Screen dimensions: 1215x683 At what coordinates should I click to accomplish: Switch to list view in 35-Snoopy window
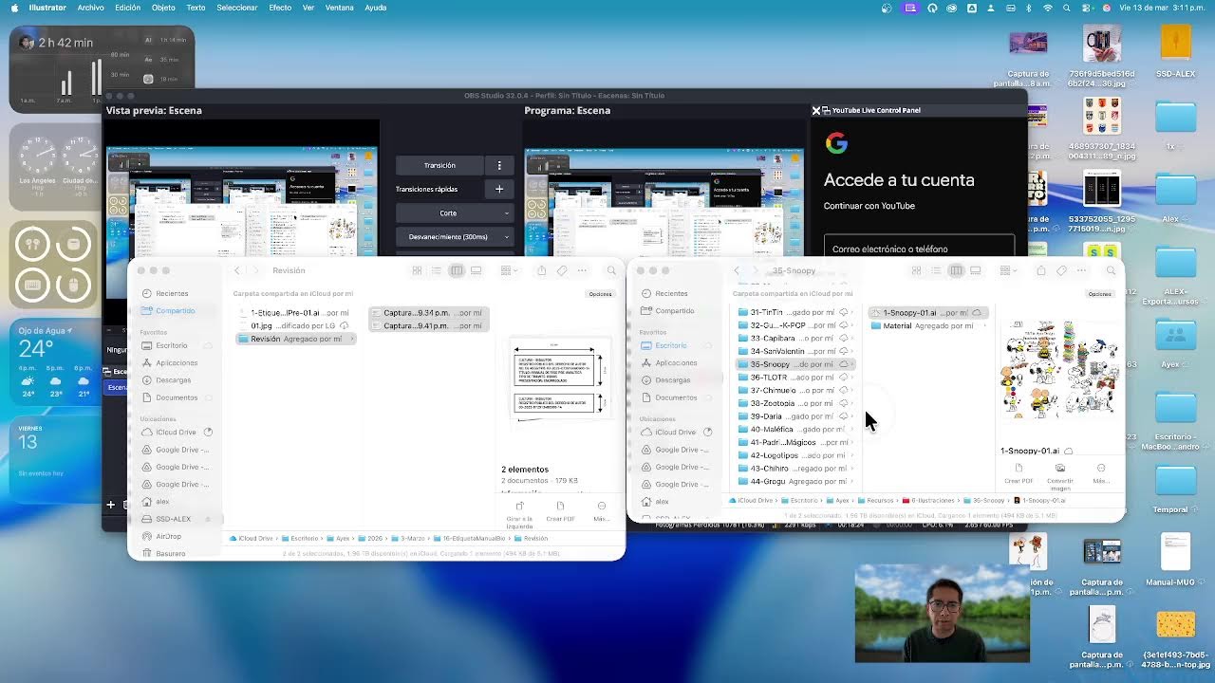point(936,270)
